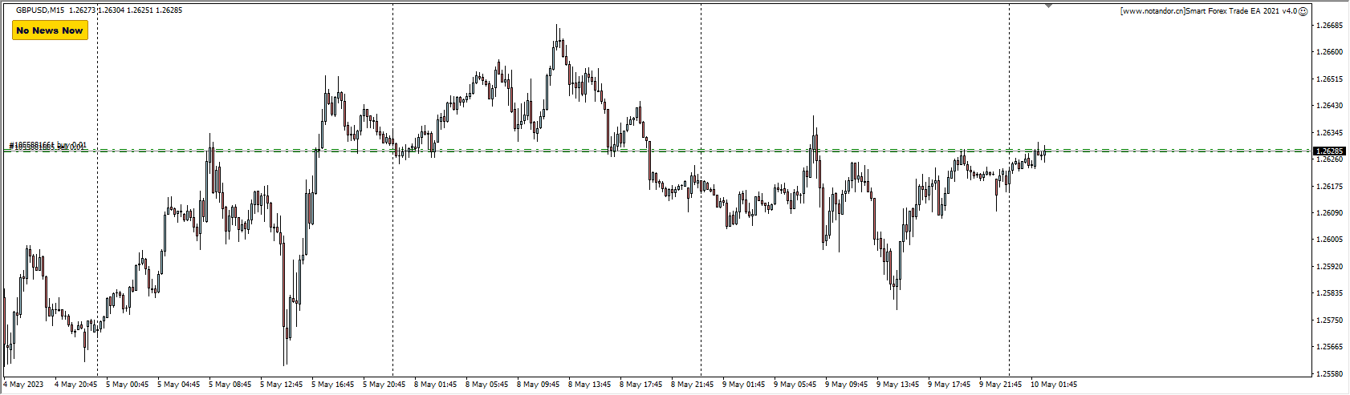1350x395 pixels.
Task: Click the 4 May 2023 time label
Action: (x=23, y=385)
